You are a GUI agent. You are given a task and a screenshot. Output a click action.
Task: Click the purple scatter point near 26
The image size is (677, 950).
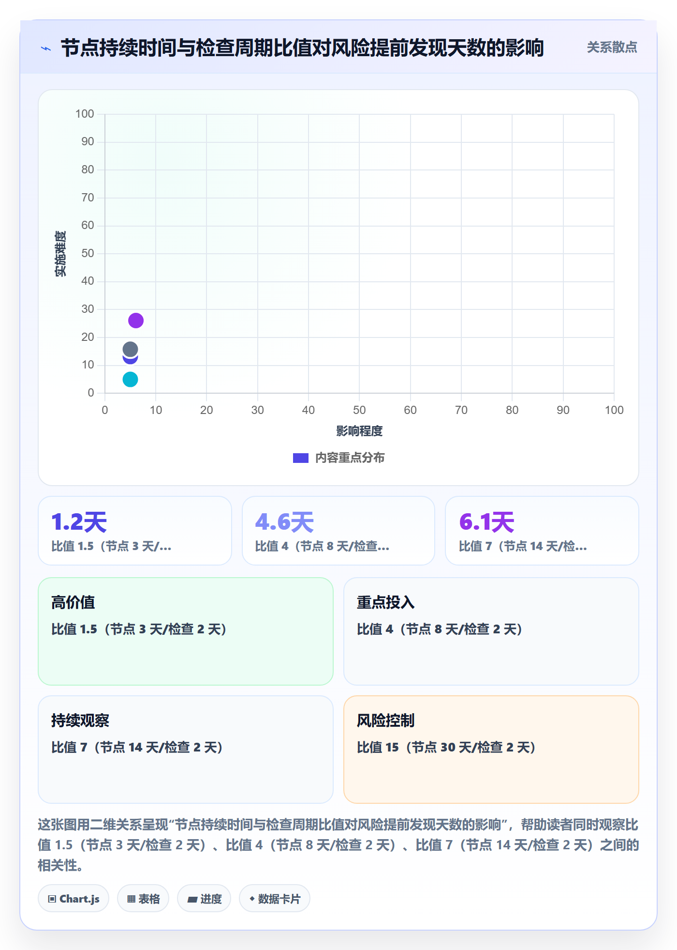pos(136,321)
